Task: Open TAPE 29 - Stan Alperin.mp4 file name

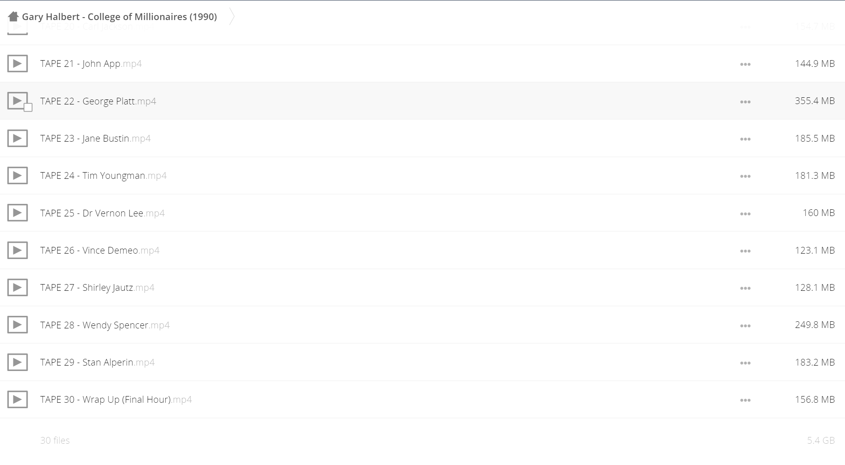Action: click(97, 362)
